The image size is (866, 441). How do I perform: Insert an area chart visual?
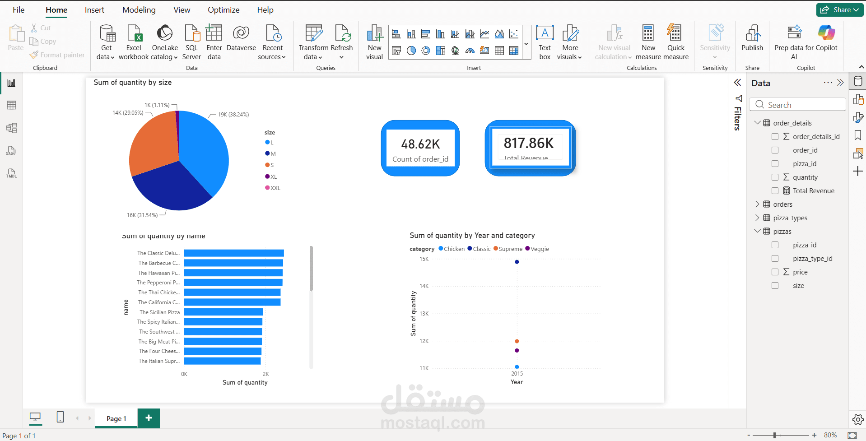tap(499, 34)
